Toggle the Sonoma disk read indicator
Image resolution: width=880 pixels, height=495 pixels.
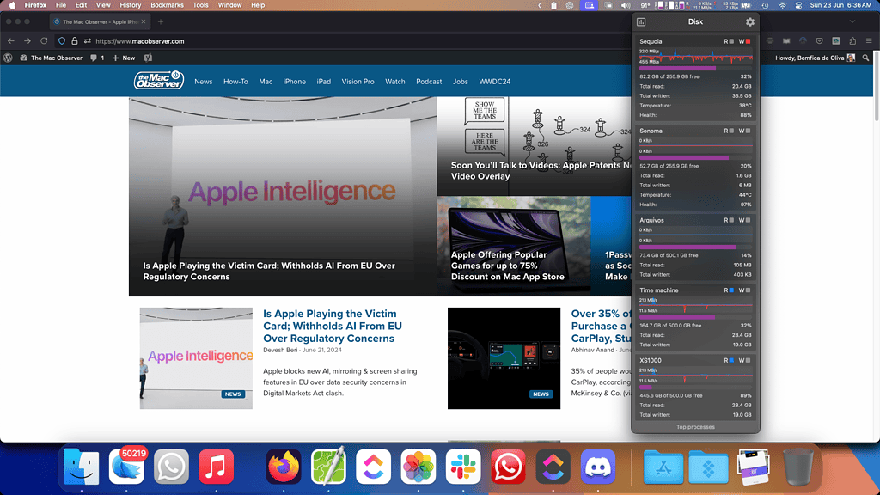click(x=730, y=131)
